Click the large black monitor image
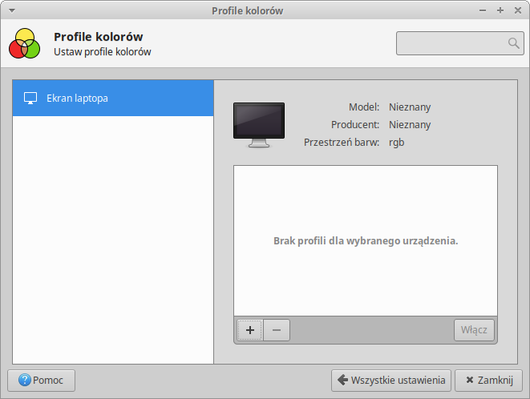This screenshot has height=399, width=530. coord(259,125)
